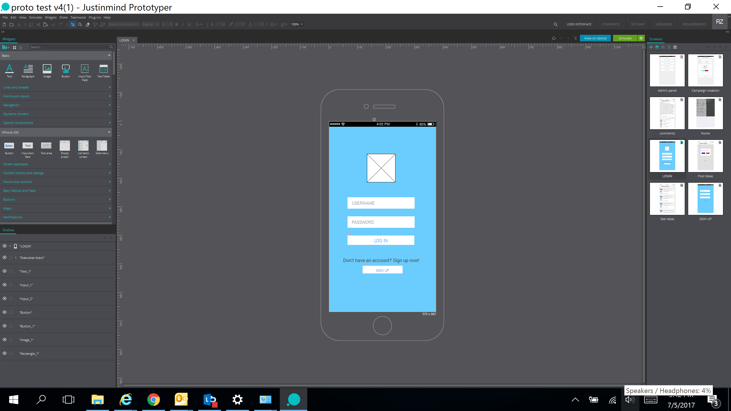This screenshot has height=411, width=731.
Task: Hide the Text_1 layer in outline
Action: tap(5, 271)
